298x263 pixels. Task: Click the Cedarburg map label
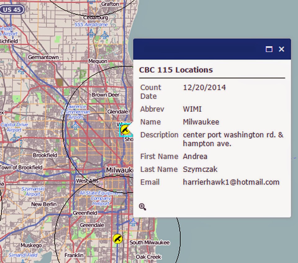(x=96, y=17)
